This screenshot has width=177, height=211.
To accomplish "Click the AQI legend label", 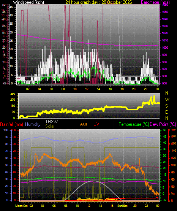I will point(84,124).
